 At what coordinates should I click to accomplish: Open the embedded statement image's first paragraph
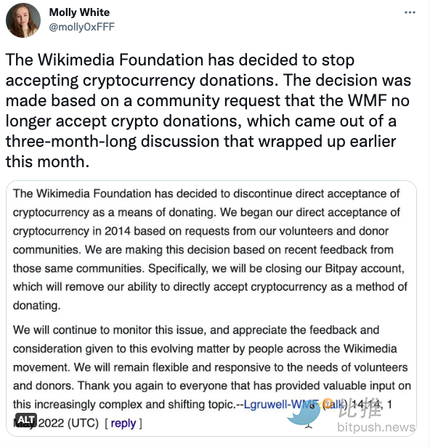pyautogui.click(x=210, y=249)
